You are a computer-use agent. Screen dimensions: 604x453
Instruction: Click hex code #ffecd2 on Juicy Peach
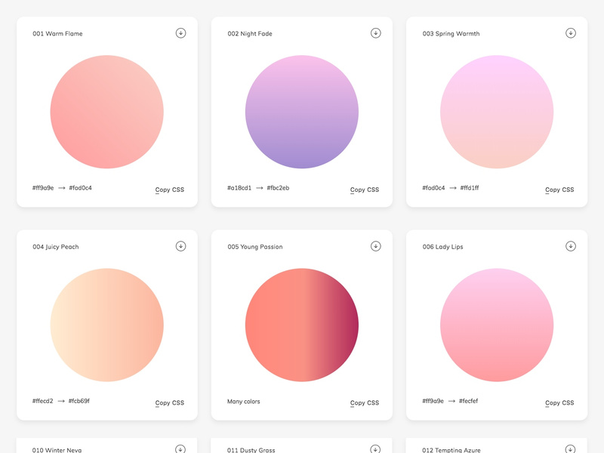(x=43, y=401)
